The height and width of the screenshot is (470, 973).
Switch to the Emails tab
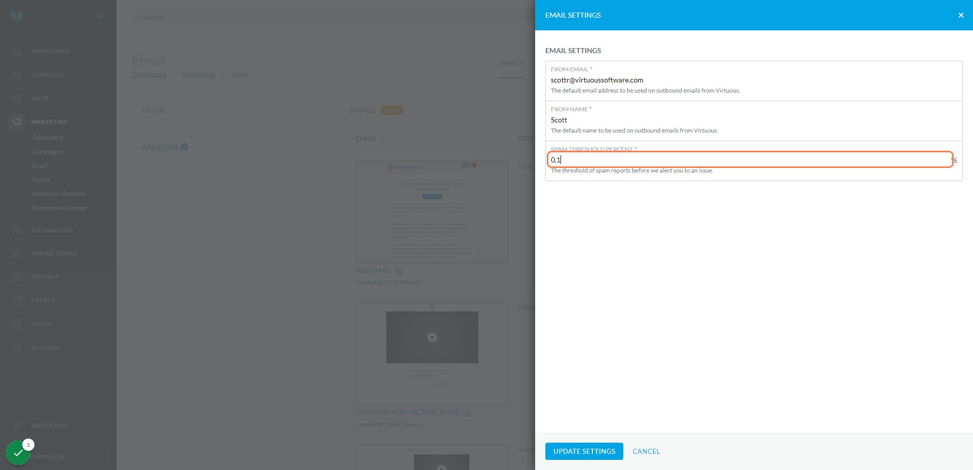511,63
